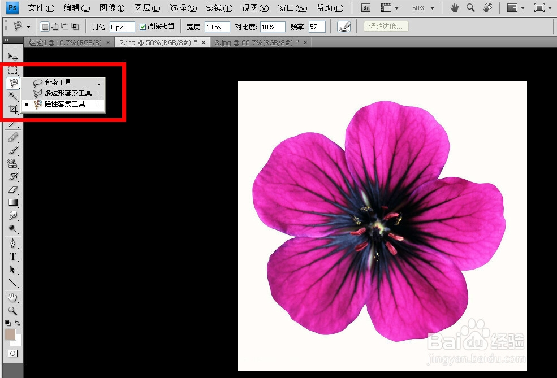Select the Eraser tool
The height and width of the screenshot is (378, 557).
tap(13, 189)
